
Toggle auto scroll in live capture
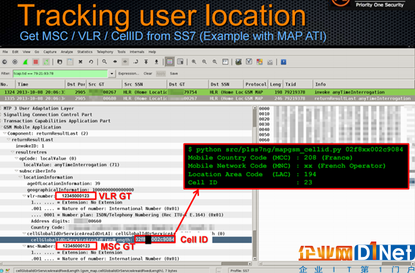pos(180,62)
